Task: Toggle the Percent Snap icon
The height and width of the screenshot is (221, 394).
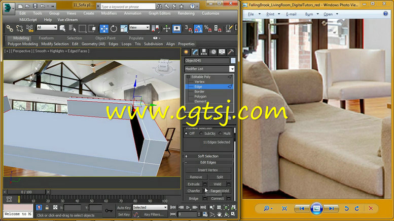Action: pyautogui.click(x=208, y=28)
